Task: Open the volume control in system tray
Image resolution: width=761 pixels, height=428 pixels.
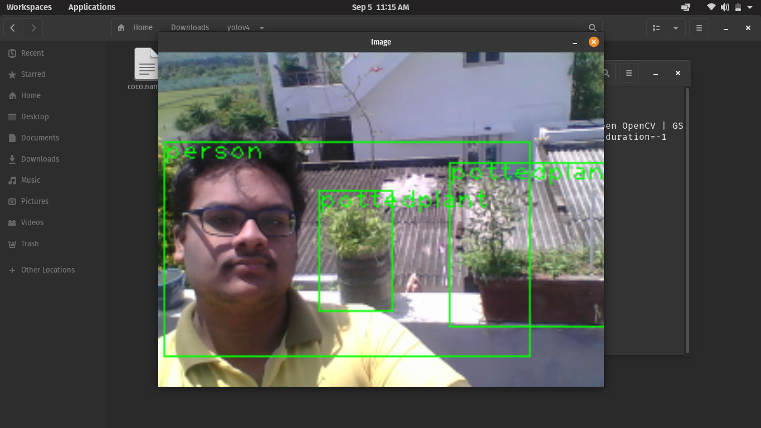Action: tap(725, 7)
